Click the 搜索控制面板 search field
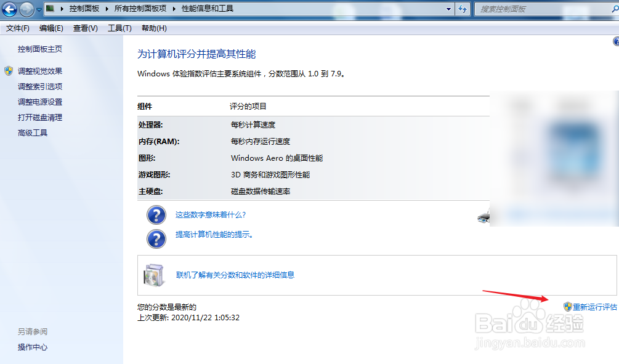The width and height of the screenshot is (619, 364). click(x=543, y=9)
